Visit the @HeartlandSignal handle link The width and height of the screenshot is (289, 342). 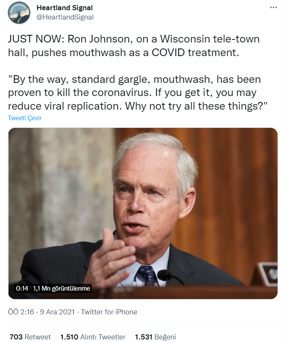(65, 17)
